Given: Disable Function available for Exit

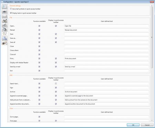Looking at the screenshot, I should tap(39, 71).
